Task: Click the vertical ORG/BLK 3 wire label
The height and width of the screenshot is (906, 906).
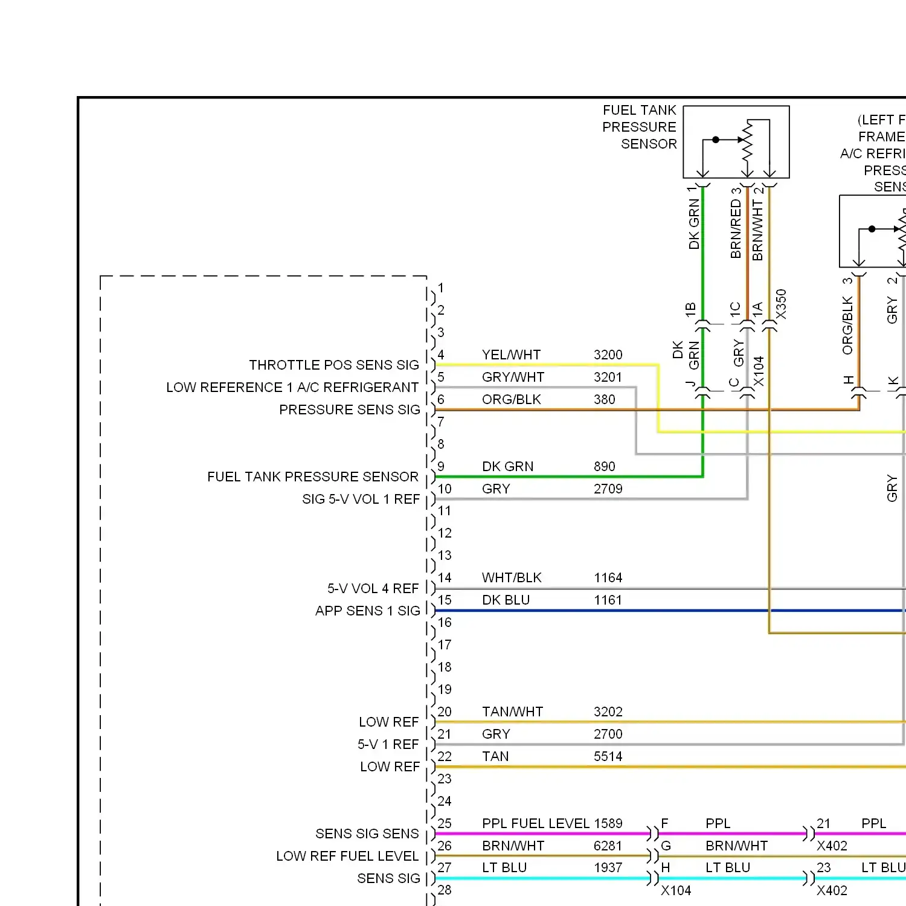Action: (x=847, y=315)
